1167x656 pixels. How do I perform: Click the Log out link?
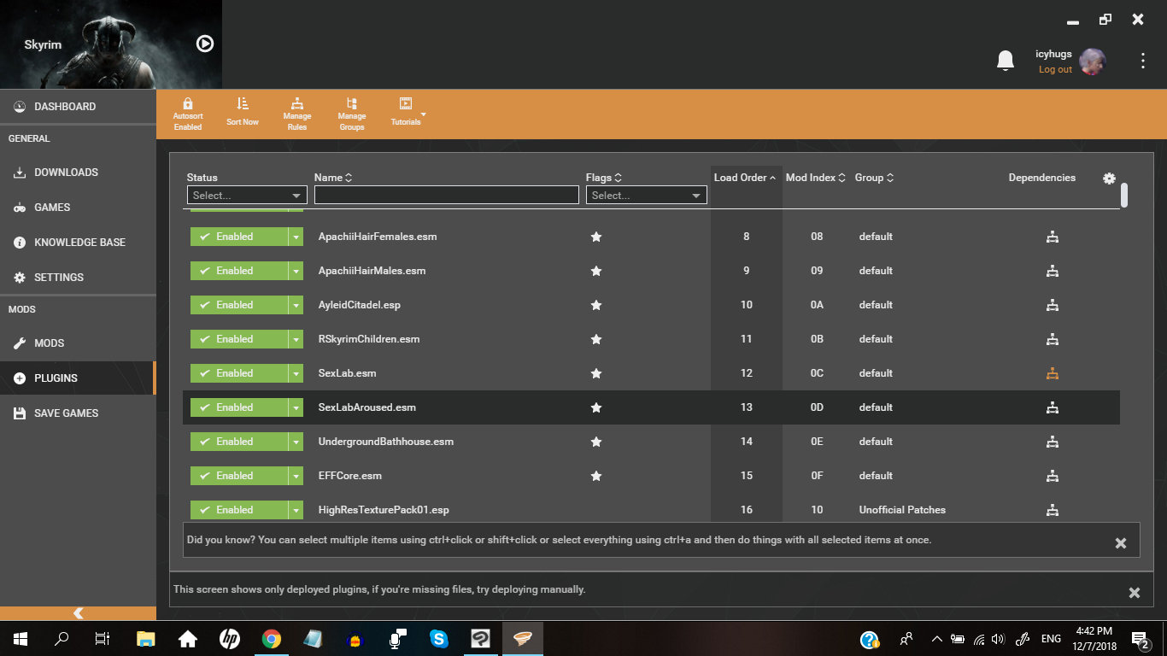pos(1055,69)
